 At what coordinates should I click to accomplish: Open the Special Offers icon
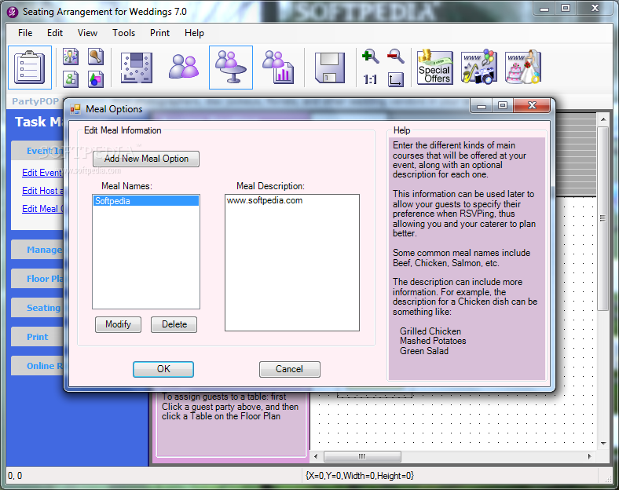coord(434,68)
